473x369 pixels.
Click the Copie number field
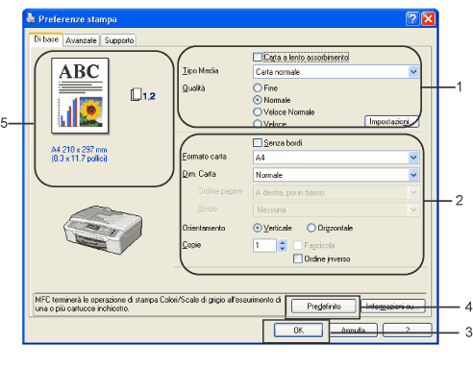[264, 245]
